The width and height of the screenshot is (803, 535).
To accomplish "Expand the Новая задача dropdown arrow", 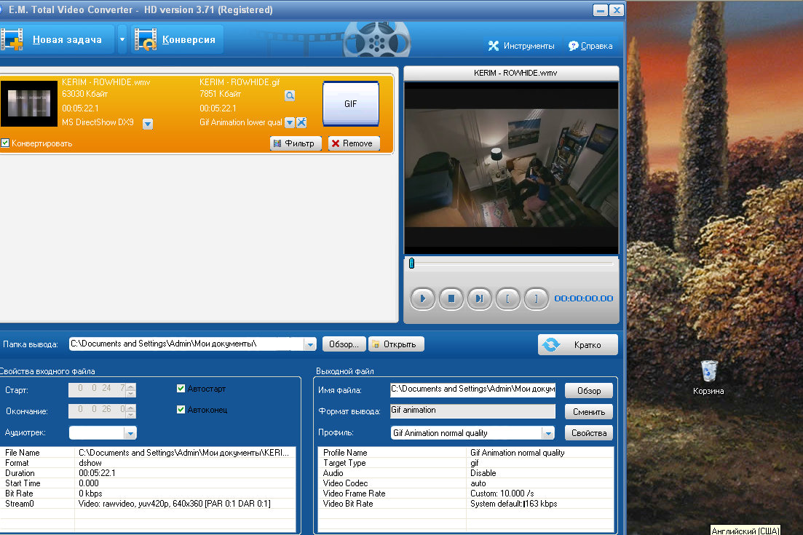I will (122, 39).
